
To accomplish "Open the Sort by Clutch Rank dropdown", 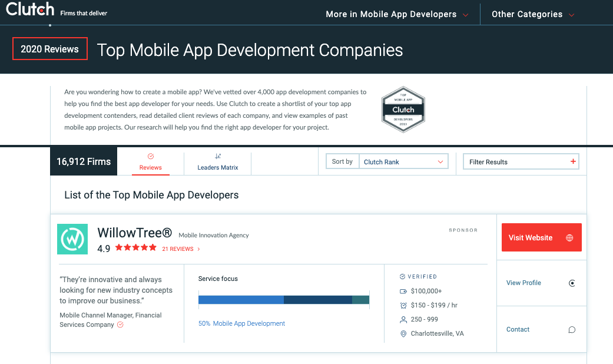I will (x=403, y=161).
